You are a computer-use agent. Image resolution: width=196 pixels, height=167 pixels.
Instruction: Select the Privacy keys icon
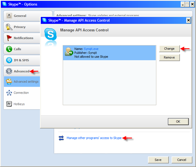[x=9, y=27]
